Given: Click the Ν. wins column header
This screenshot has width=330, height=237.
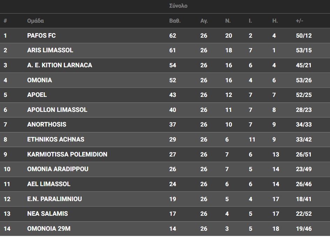Looking at the screenshot, I should [x=228, y=21].
